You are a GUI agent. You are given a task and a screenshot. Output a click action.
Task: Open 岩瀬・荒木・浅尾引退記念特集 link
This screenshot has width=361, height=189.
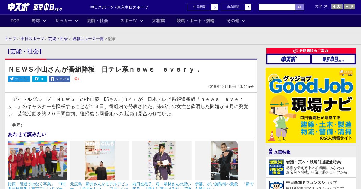tap(313, 162)
